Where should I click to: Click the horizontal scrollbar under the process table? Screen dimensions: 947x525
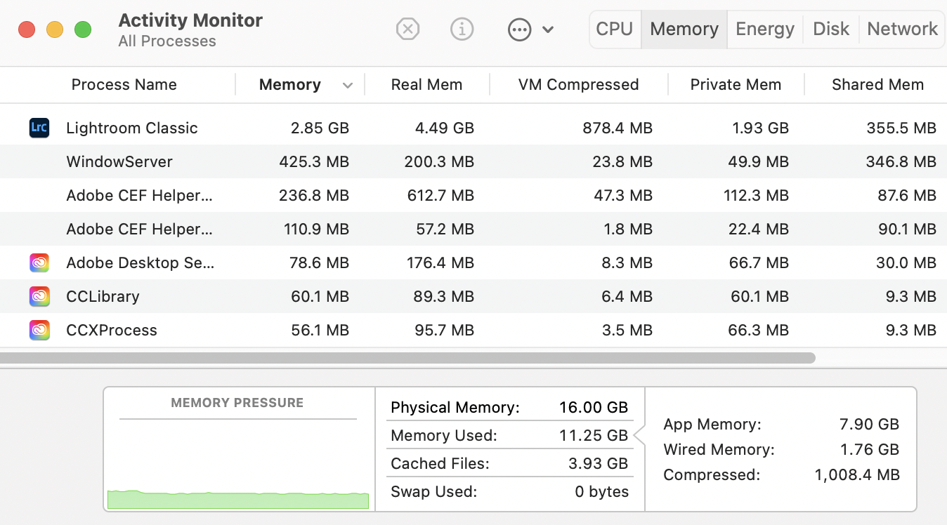[x=407, y=358]
